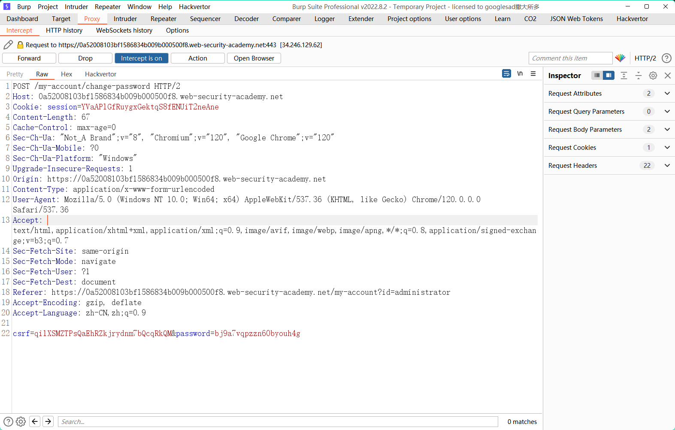Click the search help icon at bottom-left
This screenshot has width=675, height=430.
tap(8, 421)
